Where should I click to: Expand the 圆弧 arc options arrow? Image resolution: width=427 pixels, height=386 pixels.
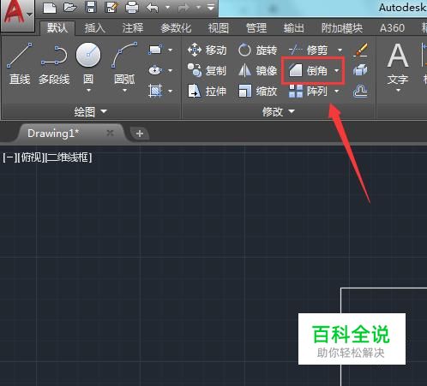(124, 91)
